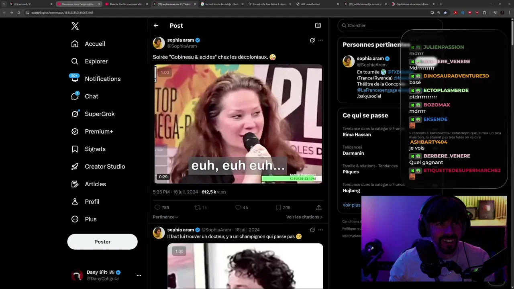514x289 pixels.
Task: Switch to the 'Blanche Gardin' browser tab
Action: coord(126,4)
